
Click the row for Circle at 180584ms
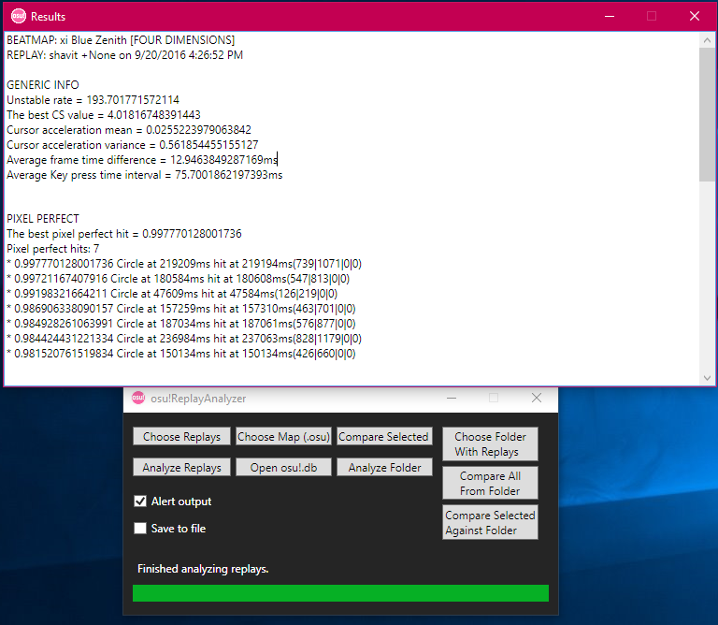pos(179,279)
